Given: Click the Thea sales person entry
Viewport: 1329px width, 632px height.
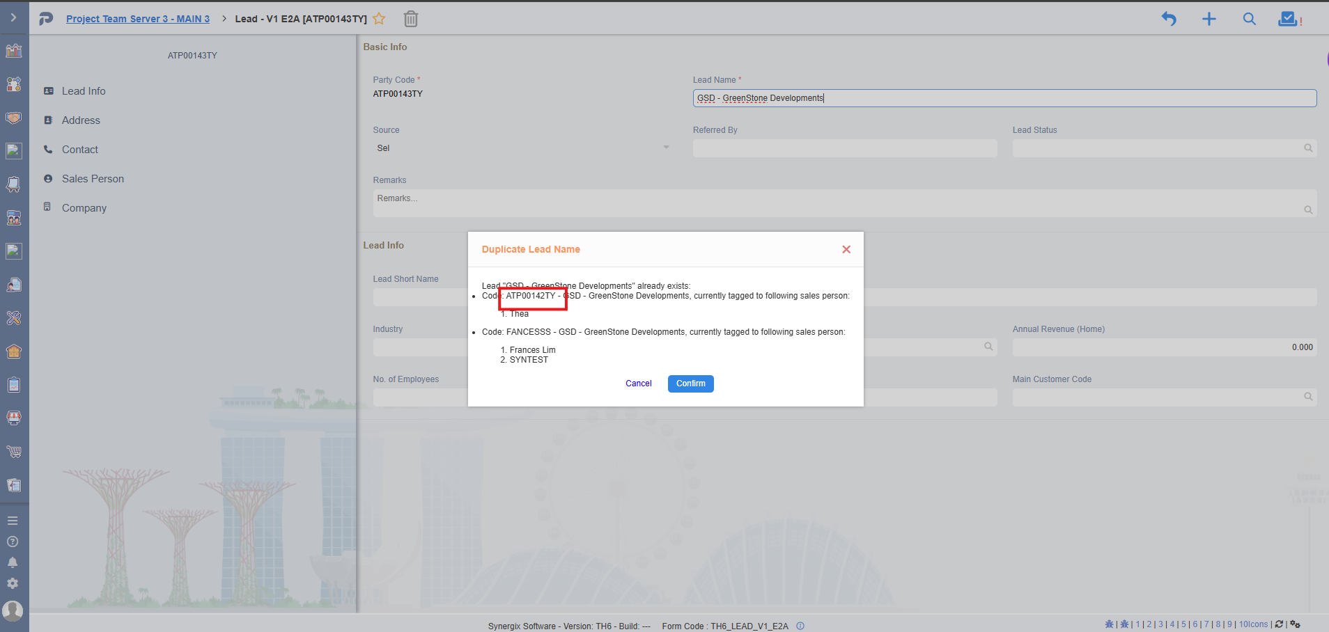Looking at the screenshot, I should point(519,314).
